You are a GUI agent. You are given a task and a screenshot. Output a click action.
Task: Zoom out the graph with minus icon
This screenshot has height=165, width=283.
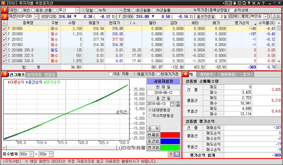pos(124,148)
